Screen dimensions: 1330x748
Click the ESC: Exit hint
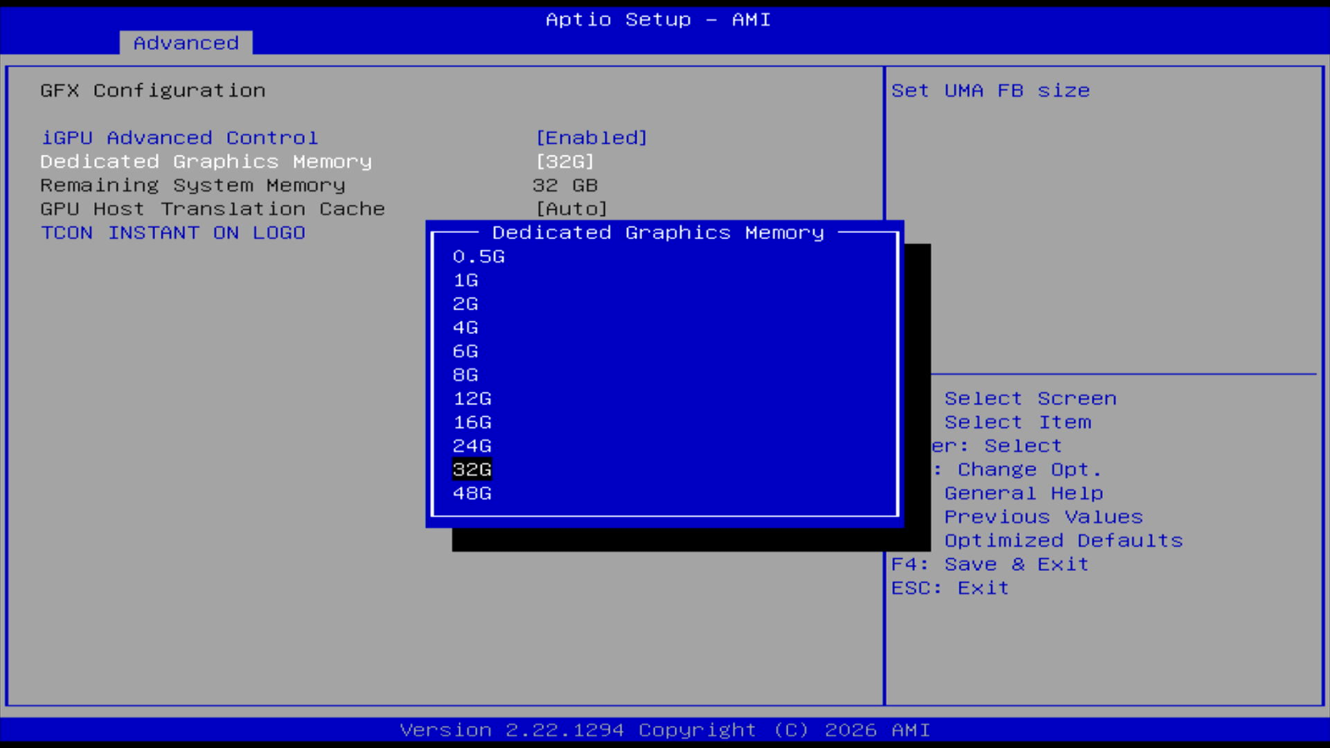(x=950, y=588)
